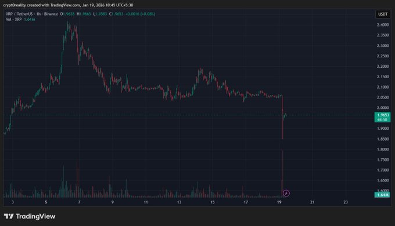Click date label 3 on time axis
Image resolution: width=395 pixels, height=226 pixels.
[13, 202]
